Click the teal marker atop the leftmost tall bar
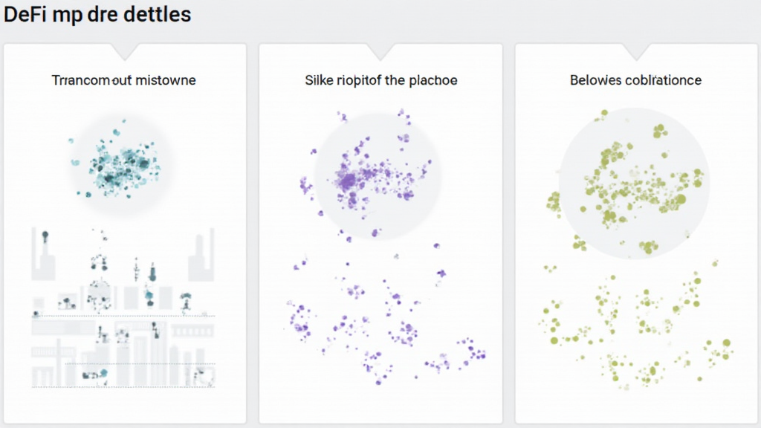 click(45, 236)
